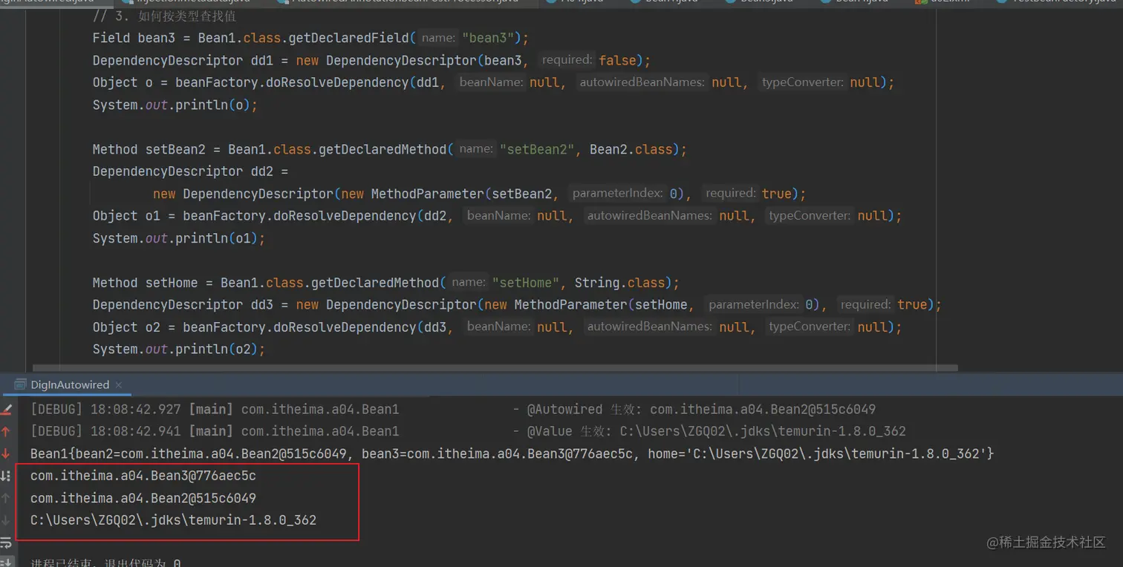This screenshot has width=1123, height=567.
Task: Click 'String.class' in the setHome line
Action: [619, 283]
